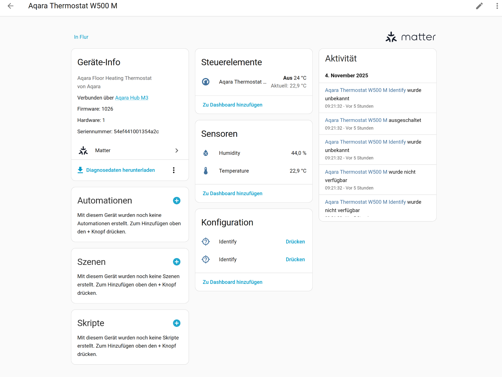Click the Humidity sensor water-drop icon

click(206, 153)
